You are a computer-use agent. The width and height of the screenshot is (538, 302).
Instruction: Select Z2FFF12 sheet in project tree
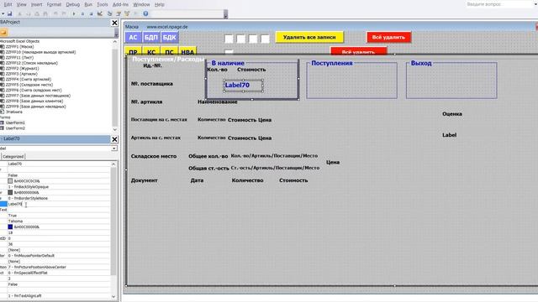tap(32, 63)
